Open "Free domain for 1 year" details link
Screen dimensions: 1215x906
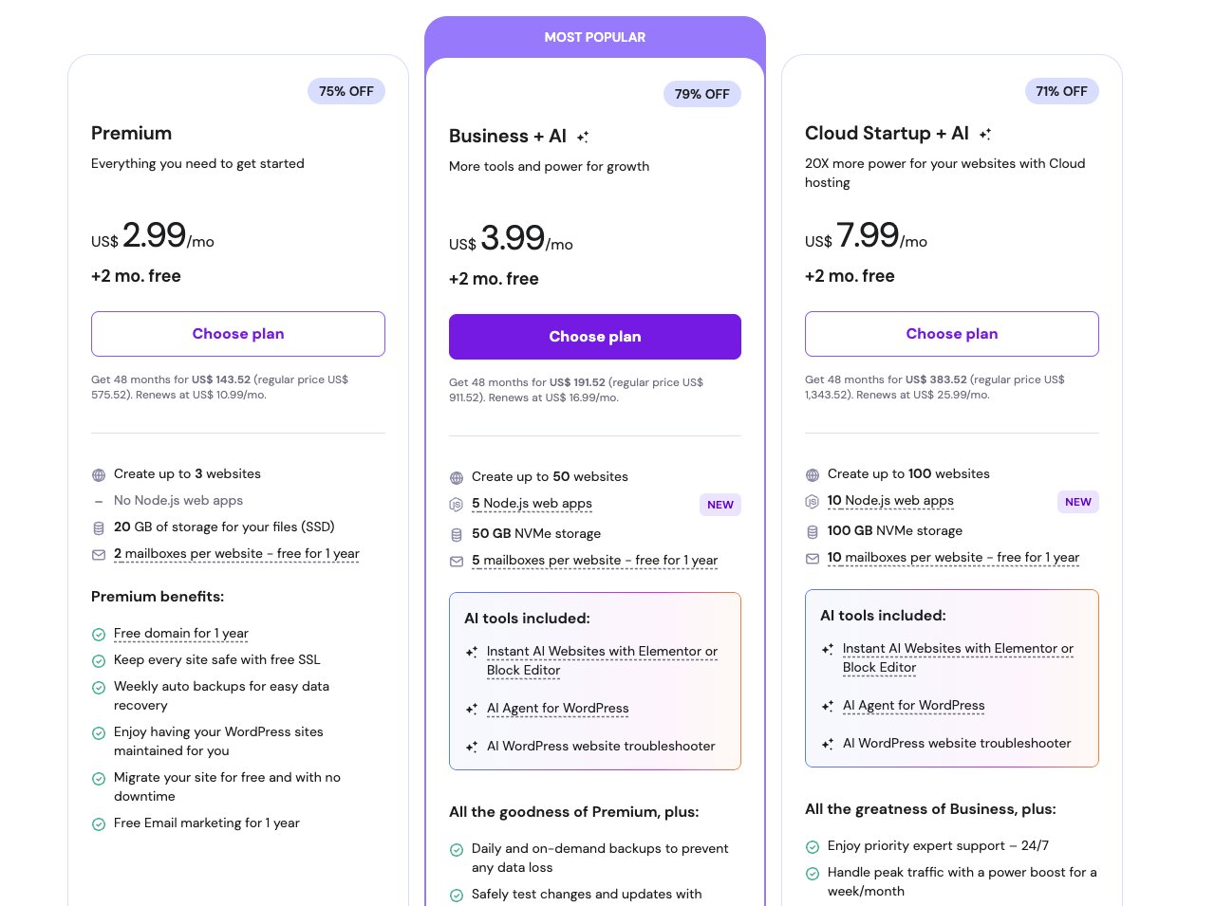(181, 634)
